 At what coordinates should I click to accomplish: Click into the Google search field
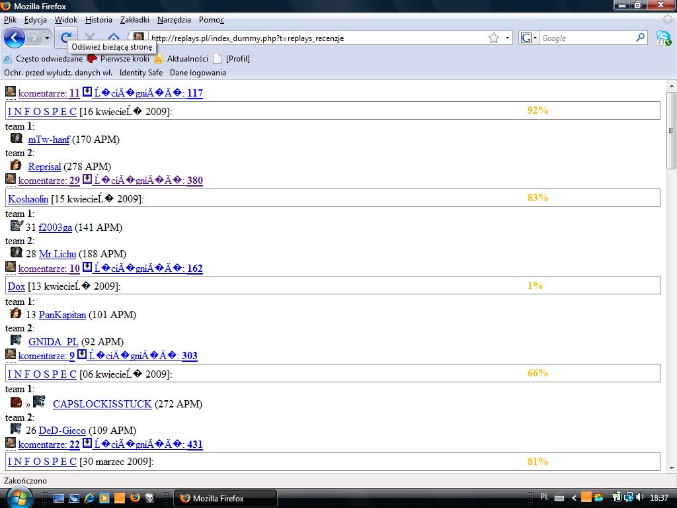[x=586, y=38]
